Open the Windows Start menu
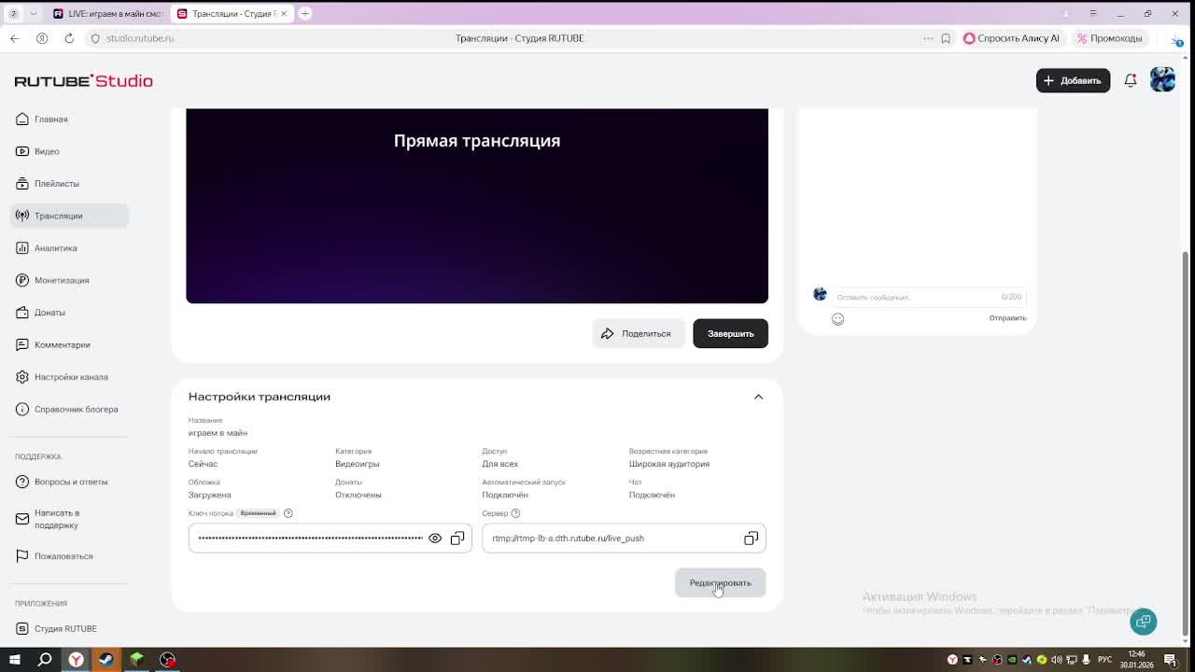The height and width of the screenshot is (672, 1195). [x=14, y=660]
